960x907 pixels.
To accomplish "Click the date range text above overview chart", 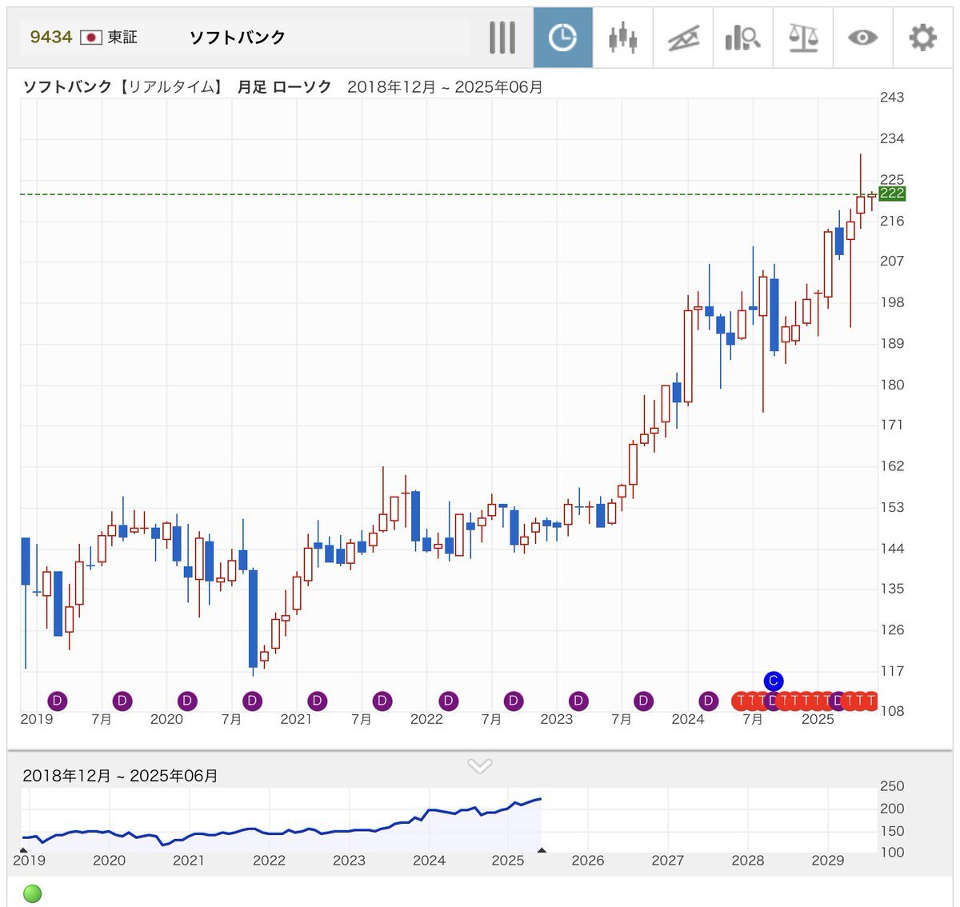I will tap(121, 776).
